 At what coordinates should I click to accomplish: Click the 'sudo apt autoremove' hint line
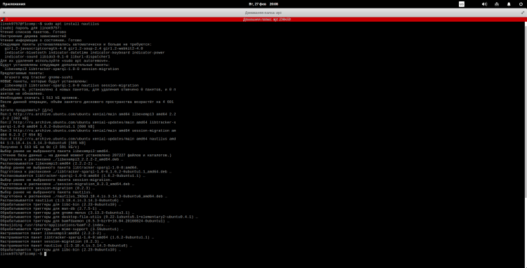click(x=55, y=61)
